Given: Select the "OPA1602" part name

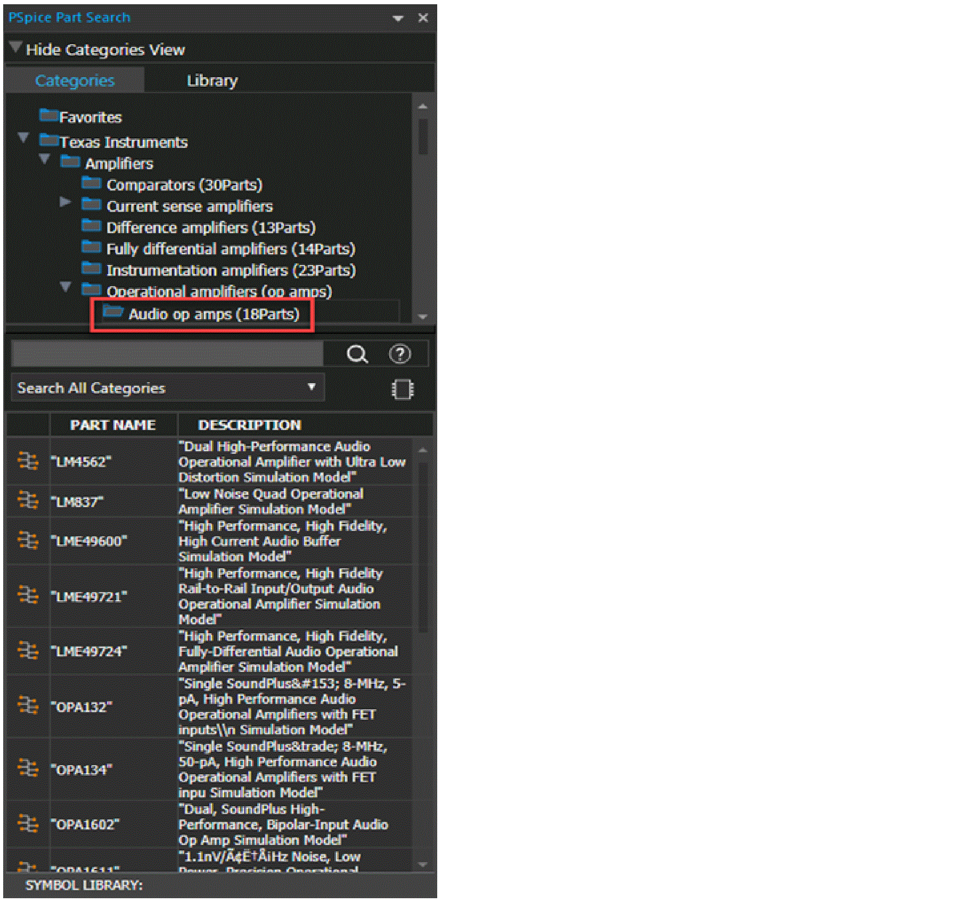Looking at the screenshot, I should (x=85, y=824).
